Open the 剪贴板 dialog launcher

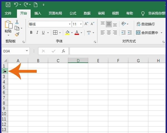[x=24, y=42]
